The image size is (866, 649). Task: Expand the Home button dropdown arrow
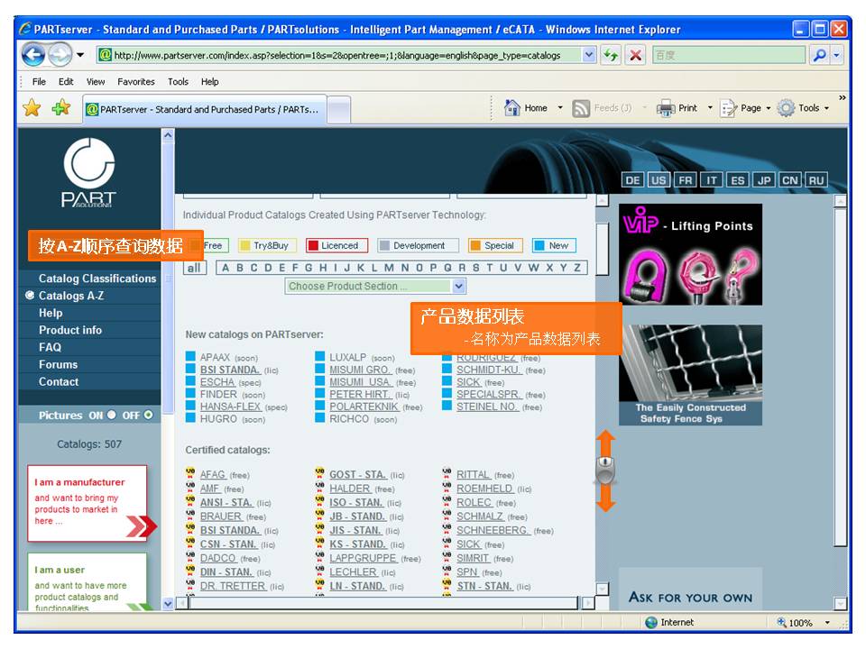[560, 108]
